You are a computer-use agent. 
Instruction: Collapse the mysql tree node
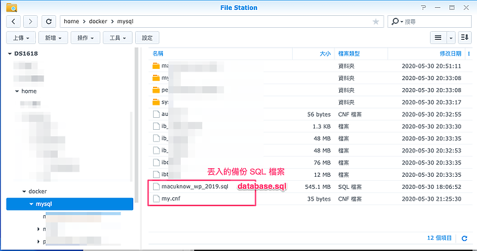[31, 204]
